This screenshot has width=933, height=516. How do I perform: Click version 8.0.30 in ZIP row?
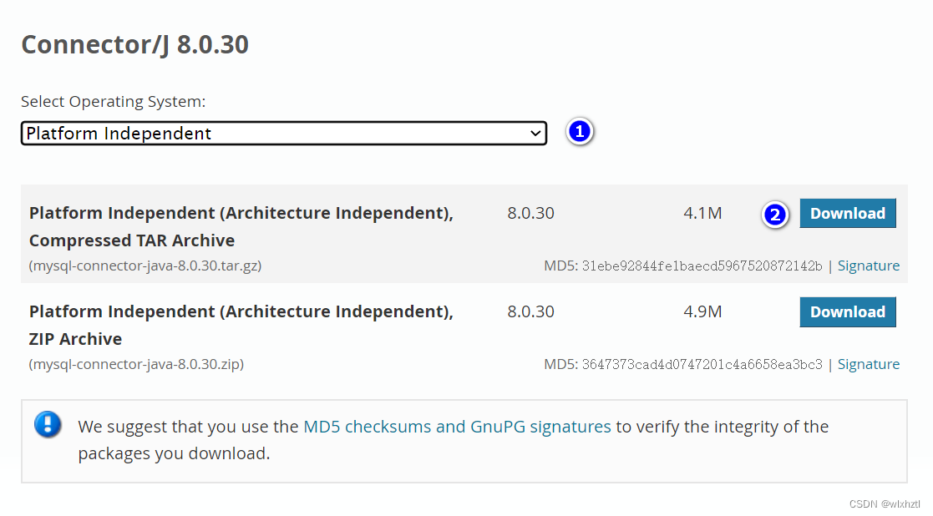(x=530, y=312)
